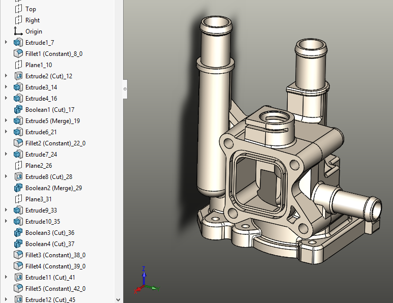Click the Origin icon in tree
Image resolution: width=393 pixels, height=303 pixels.
(18, 31)
